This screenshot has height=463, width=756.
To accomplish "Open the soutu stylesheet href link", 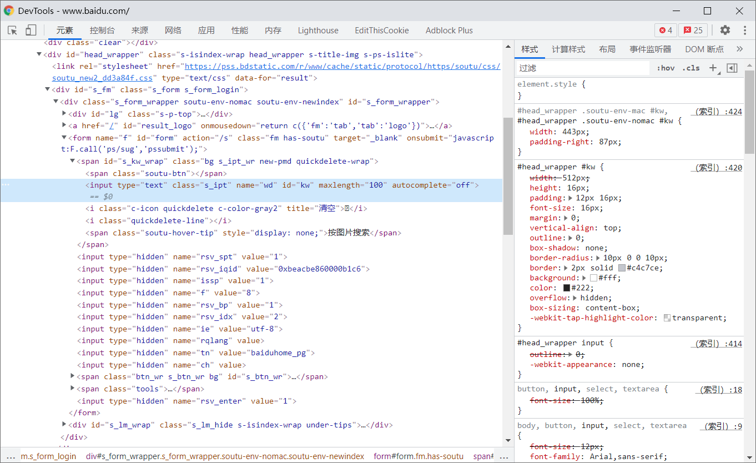I will point(342,67).
